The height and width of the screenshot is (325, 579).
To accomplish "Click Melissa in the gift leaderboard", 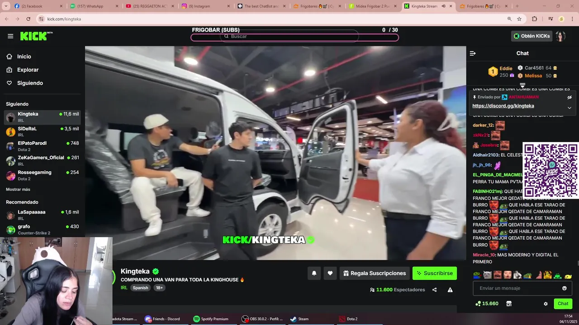I will (533, 76).
